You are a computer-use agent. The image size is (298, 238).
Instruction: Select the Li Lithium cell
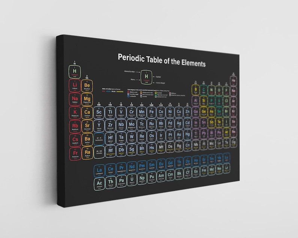(75, 85)
